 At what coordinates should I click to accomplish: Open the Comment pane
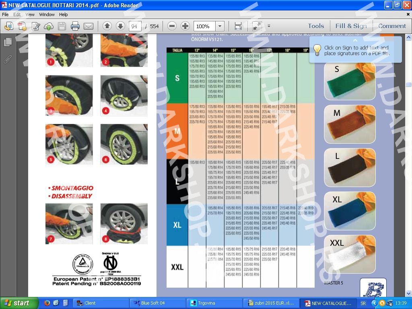[x=392, y=26]
